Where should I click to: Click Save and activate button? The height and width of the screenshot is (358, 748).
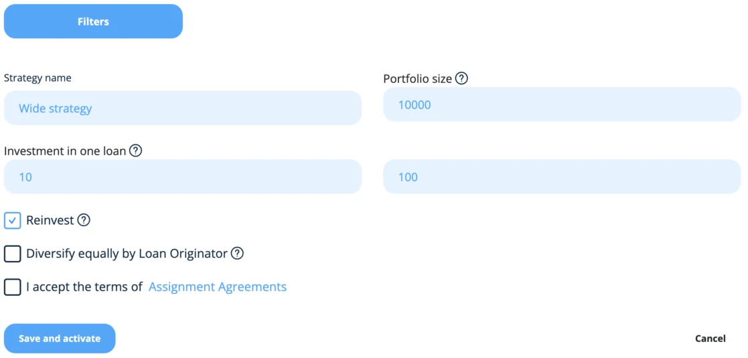click(x=60, y=339)
